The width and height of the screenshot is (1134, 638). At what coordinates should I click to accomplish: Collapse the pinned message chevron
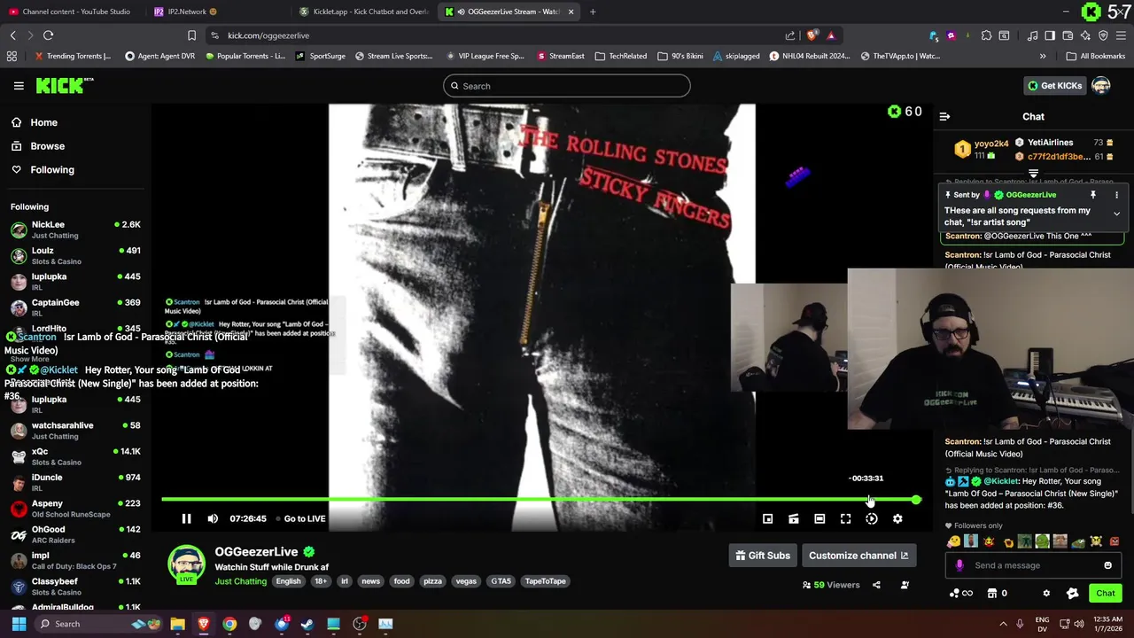pyautogui.click(x=1116, y=214)
